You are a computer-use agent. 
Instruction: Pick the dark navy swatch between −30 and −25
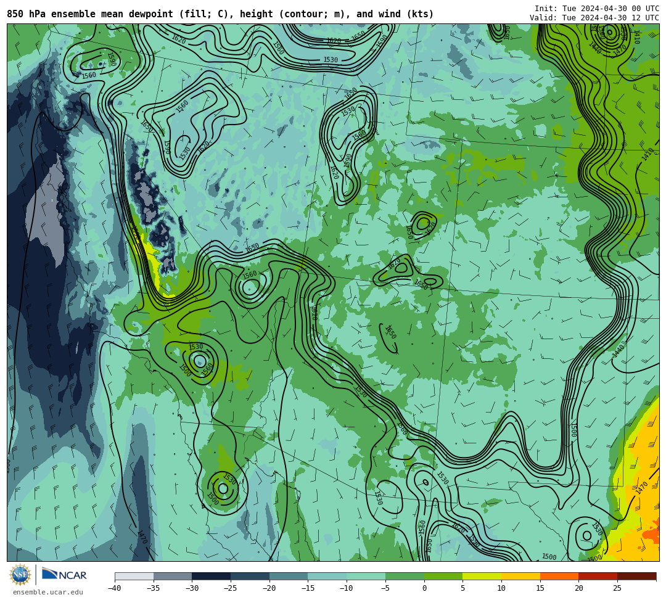[212, 576]
